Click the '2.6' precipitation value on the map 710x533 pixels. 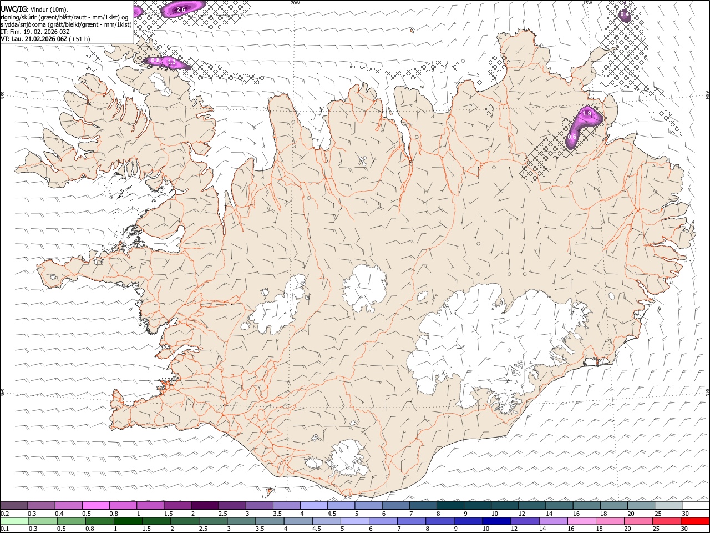click(181, 10)
